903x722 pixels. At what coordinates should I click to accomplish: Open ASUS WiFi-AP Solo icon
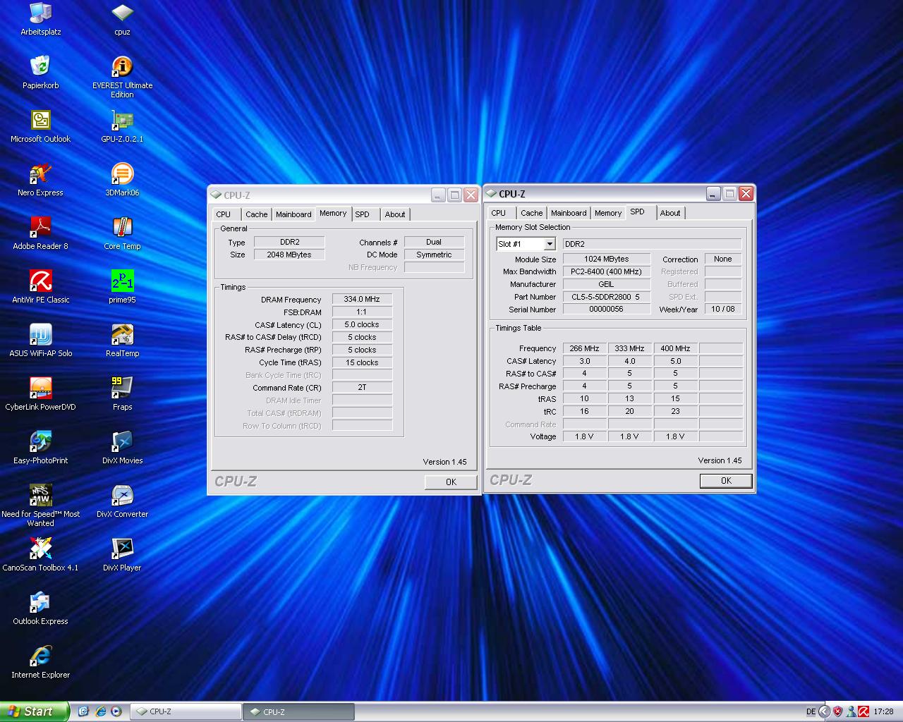coord(40,341)
